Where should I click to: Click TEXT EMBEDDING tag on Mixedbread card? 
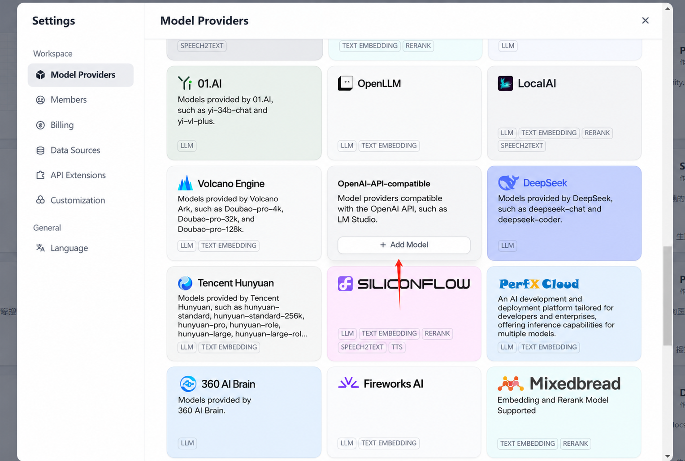pyautogui.click(x=528, y=444)
